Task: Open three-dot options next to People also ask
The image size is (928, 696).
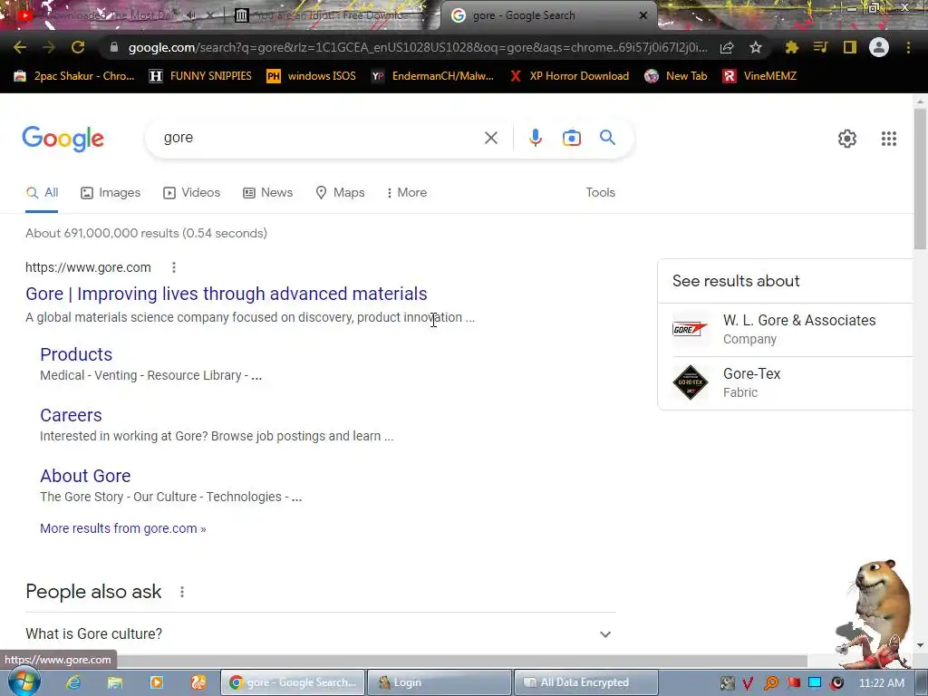Action: pos(182,592)
